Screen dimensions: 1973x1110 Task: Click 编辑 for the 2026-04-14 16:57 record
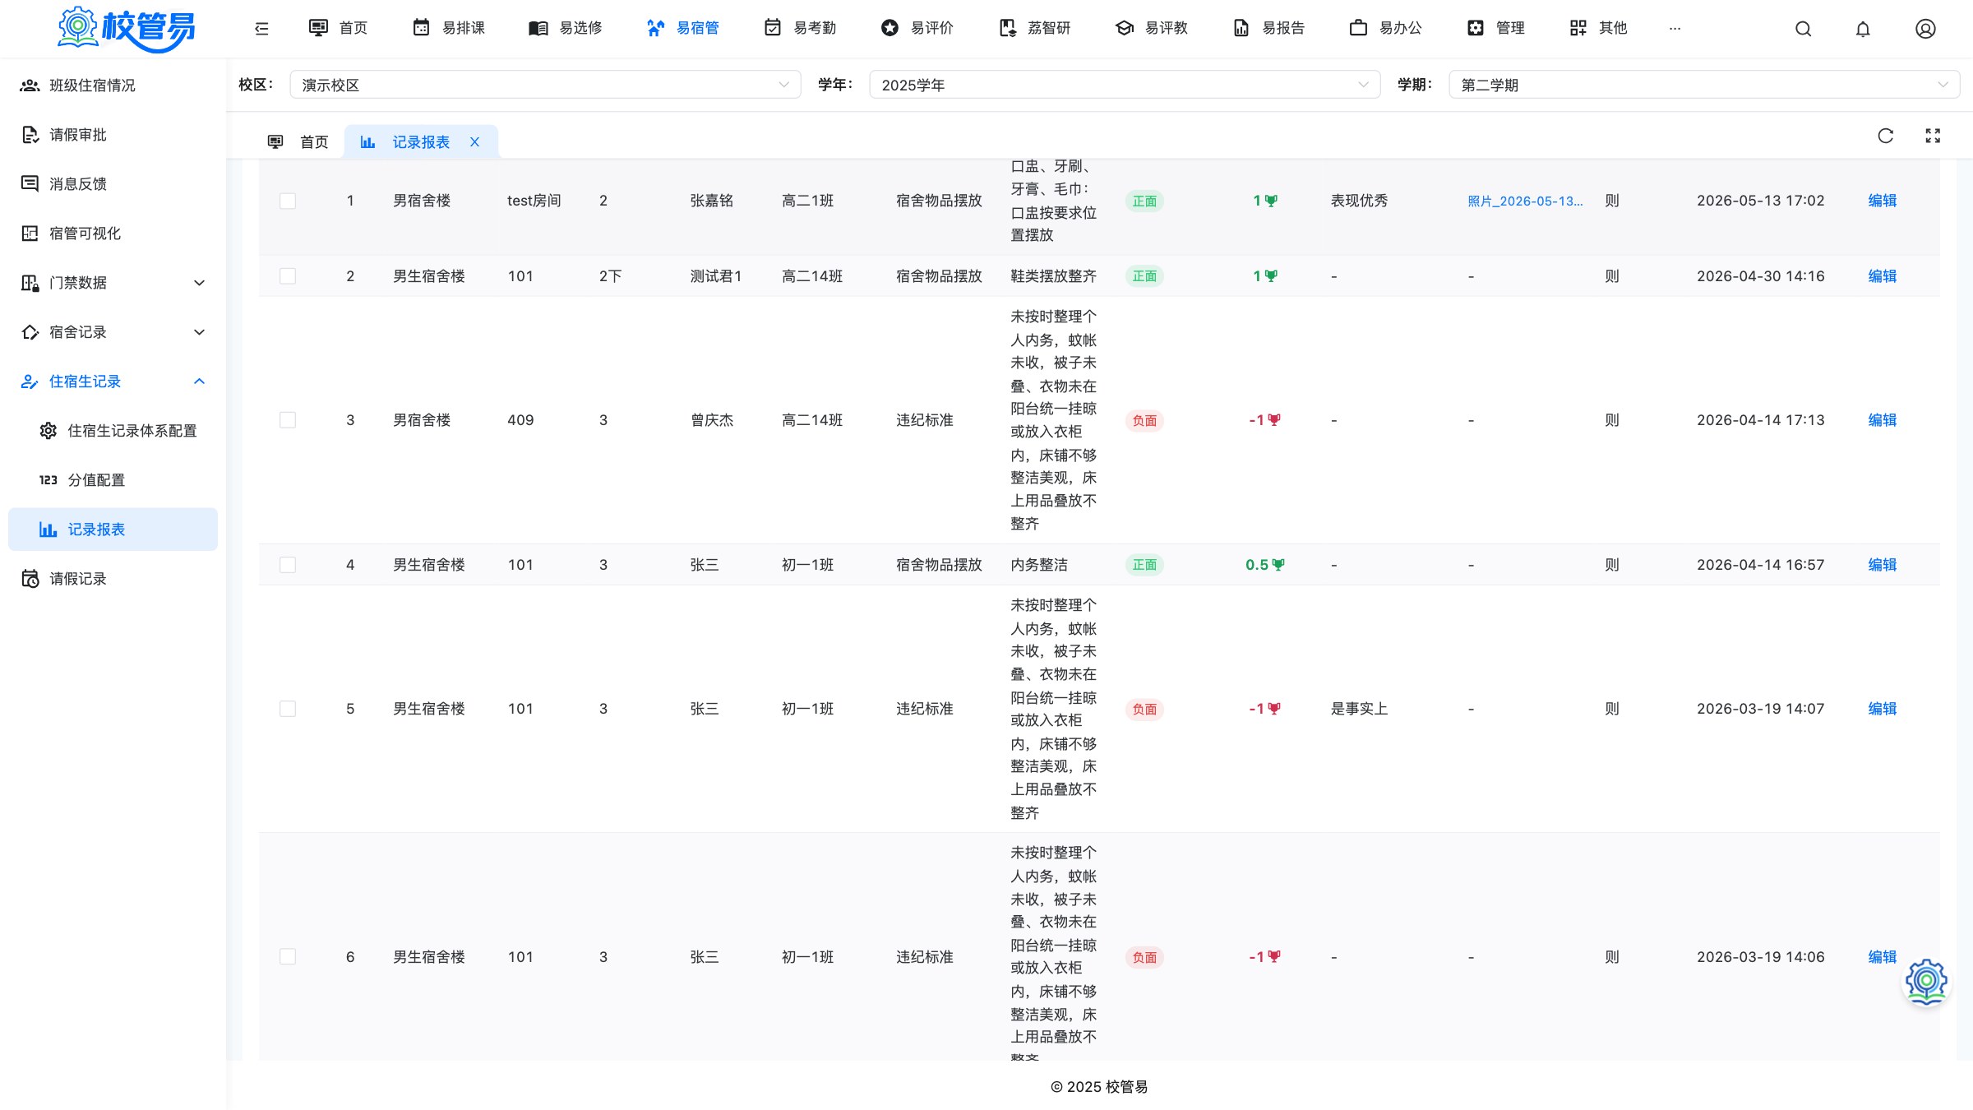(x=1882, y=565)
